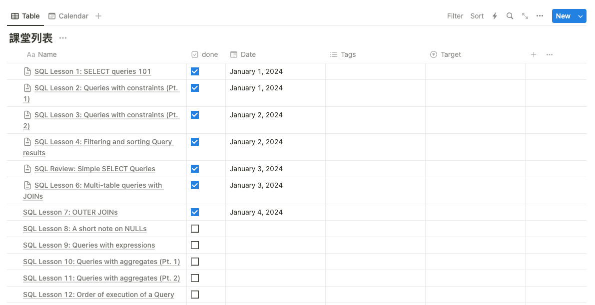The width and height of the screenshot is (595, 305).
Task: Select the Table view tab
Action: (25, 16)
